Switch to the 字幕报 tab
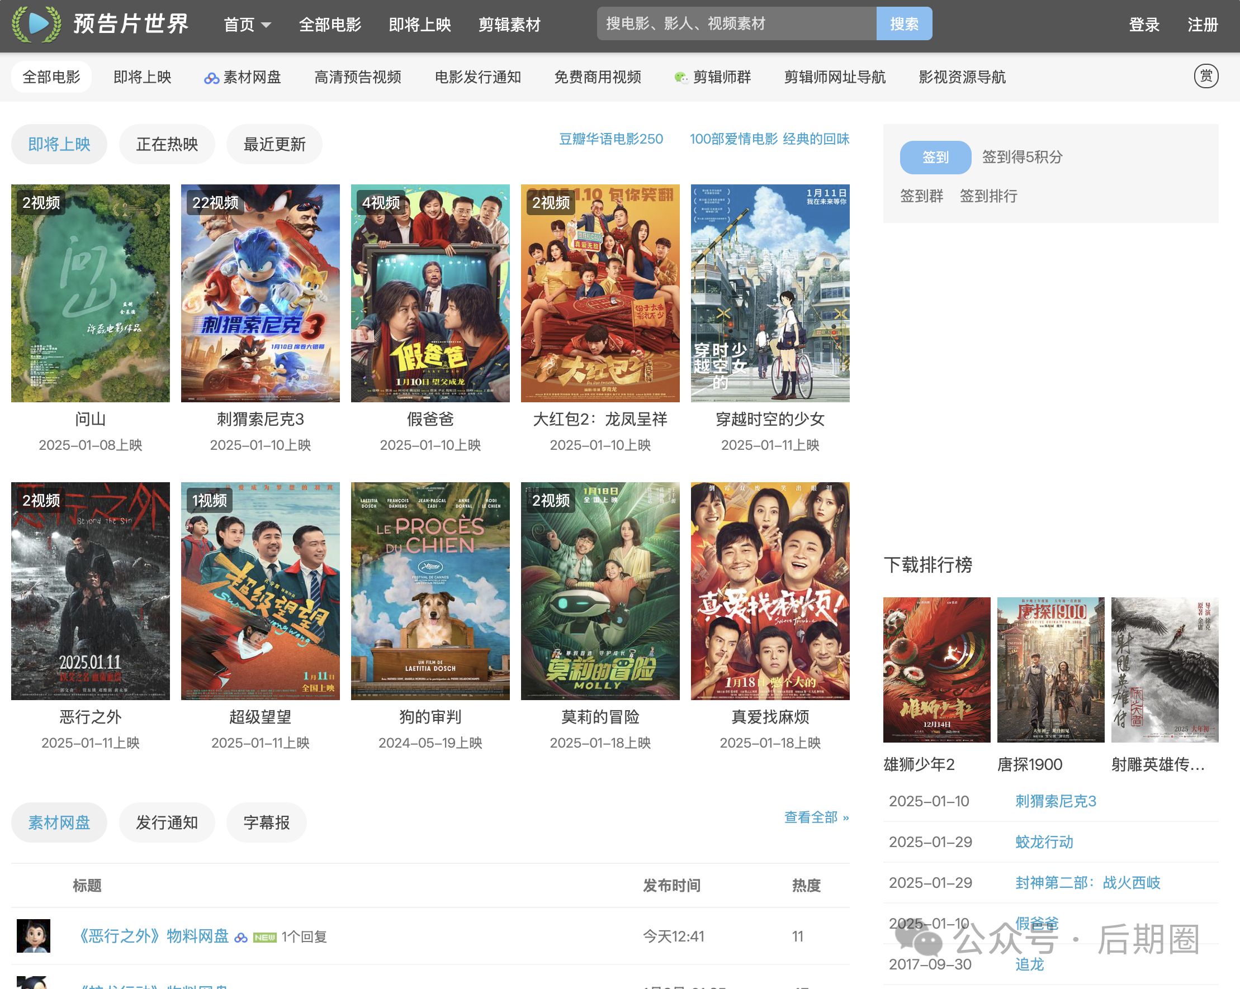The height and width of the screenshot is (989, 1240). [266, 822]
